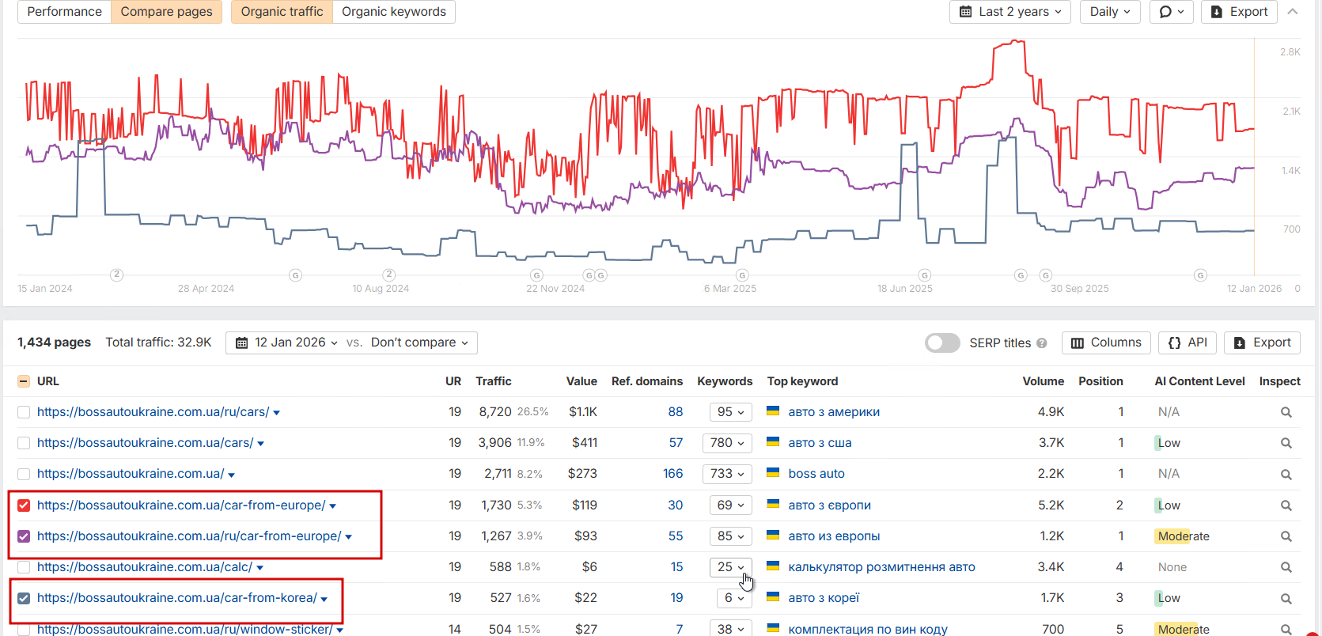Check the /cars/ page checkbox, keyword авто з сша
Screen dimensions: 1322x636
(x=24, y=443)
